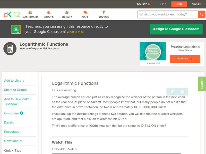The height and width of the screenshot is (154, 206).
Task: Click the Donate heart icon
Action: [149, 4]
